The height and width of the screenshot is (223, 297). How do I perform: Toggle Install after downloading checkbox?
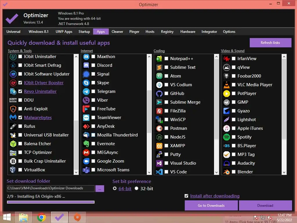[x=186, y=196]
